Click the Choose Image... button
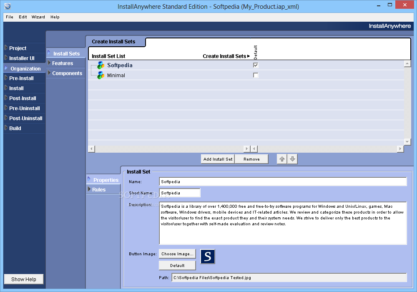This screenshot has height=292, width=417. pyautogui.click(x=177, y=254)
